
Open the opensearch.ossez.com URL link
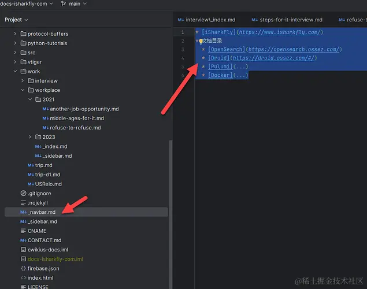(x=294, y=49)
